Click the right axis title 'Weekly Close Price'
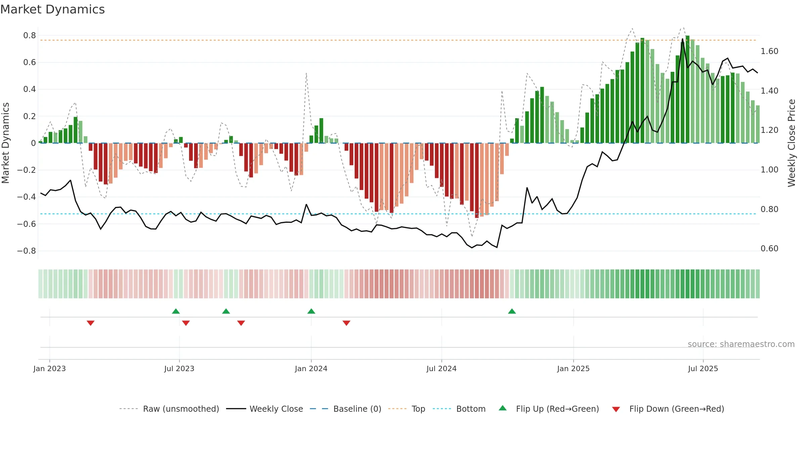Viewport: 806px width, 453px height. (792, 143)
